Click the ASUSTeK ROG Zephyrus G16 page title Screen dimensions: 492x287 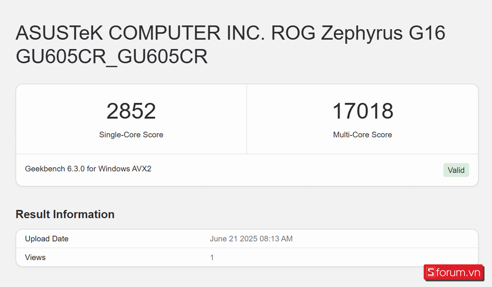[230, 45]
